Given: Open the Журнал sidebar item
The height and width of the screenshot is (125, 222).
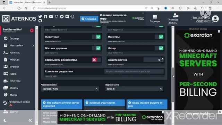Looking at the screenshot, I should [x=15, y=60].
